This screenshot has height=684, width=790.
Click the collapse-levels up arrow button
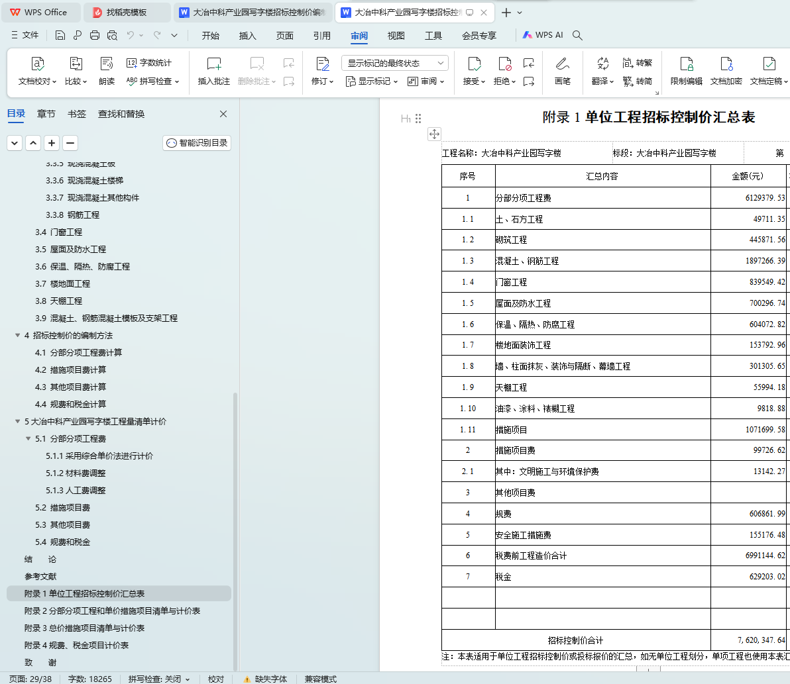[33, 143]
